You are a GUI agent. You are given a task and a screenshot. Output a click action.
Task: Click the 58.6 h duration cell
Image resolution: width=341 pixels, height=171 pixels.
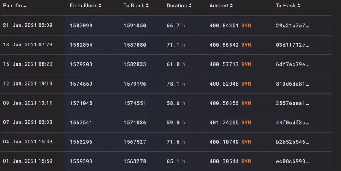point(176,103)
